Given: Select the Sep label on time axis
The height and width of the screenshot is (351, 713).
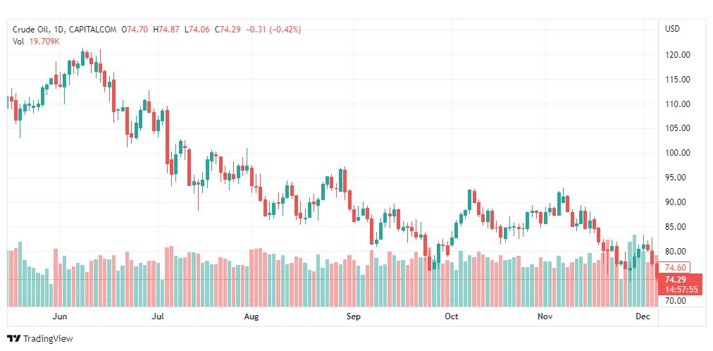Looking at the screenshot, I should pos(354,317).
